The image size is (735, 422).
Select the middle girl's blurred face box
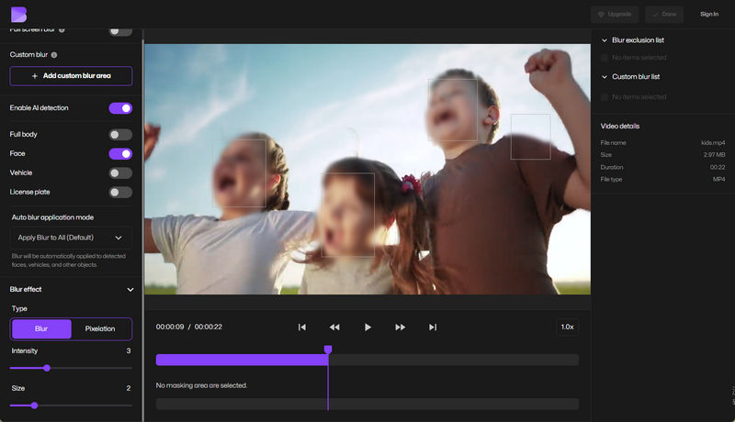coord(348,215)
